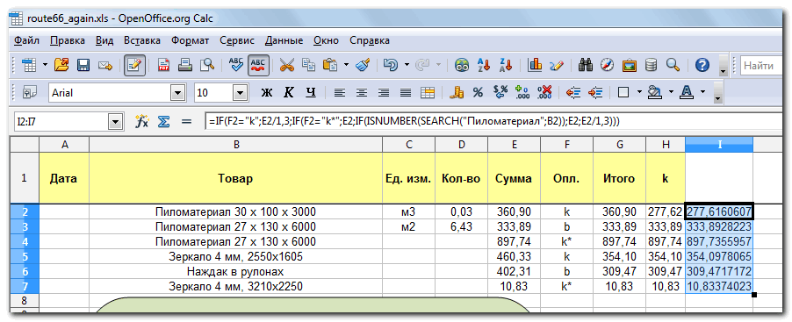The height and width of the screenshot is (322, 792).
Task: Justify text alignment icon
Action: [x=406, y=92]
